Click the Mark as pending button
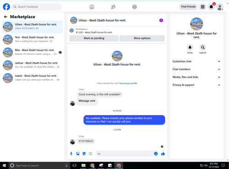 94,38
